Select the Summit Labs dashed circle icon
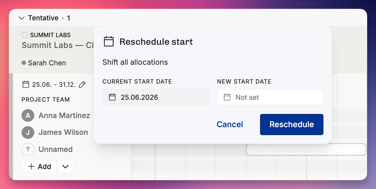This screenshot has width=376, height=189. click(25, 35)
